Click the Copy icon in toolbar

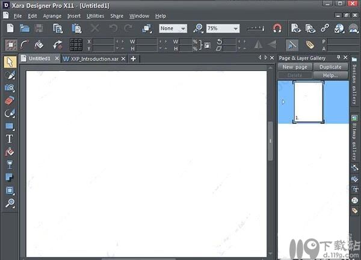pyautogui.click(x=58, y=28)
